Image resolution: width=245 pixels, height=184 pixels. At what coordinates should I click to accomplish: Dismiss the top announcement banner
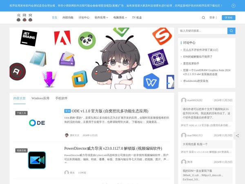(233, 6)
